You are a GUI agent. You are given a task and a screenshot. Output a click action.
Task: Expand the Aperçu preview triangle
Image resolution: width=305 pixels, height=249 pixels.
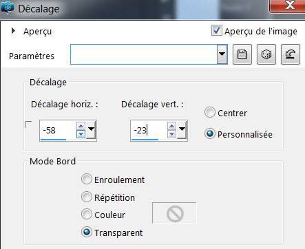coord(13,30)
